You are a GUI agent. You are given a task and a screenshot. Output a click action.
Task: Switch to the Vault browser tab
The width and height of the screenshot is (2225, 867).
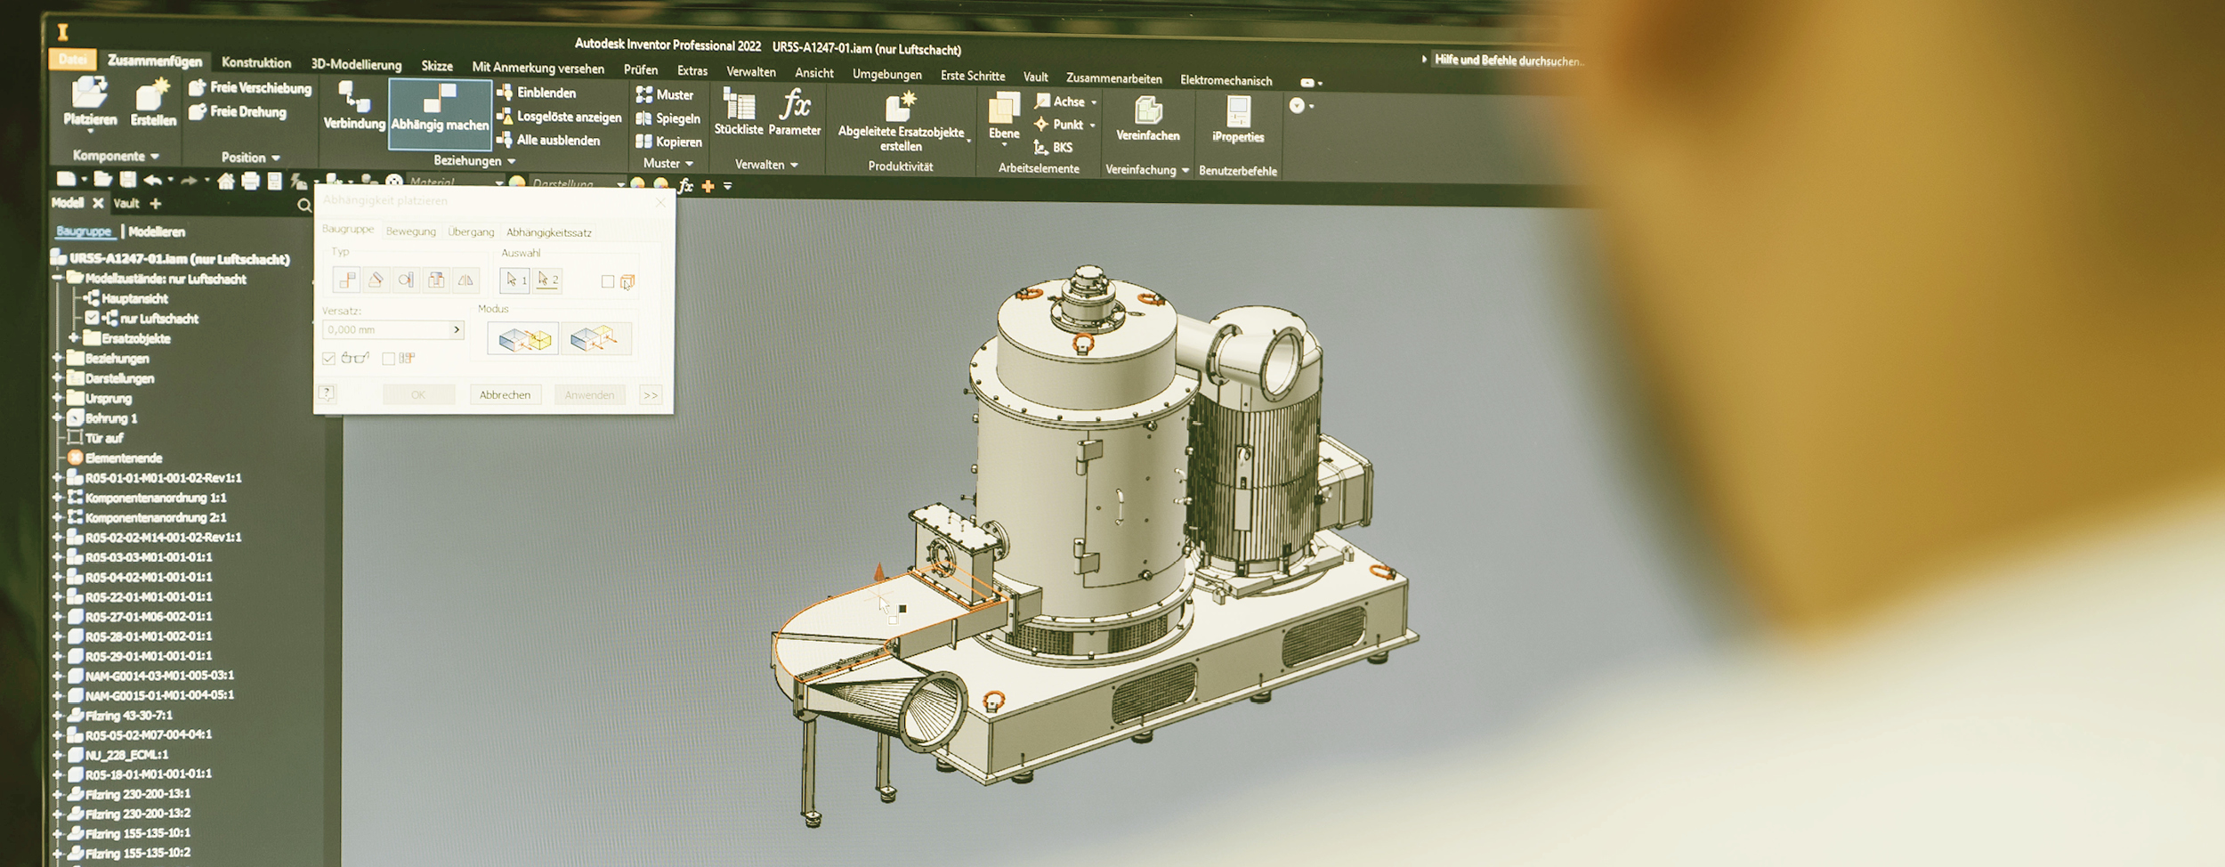(x=126, y=203)
